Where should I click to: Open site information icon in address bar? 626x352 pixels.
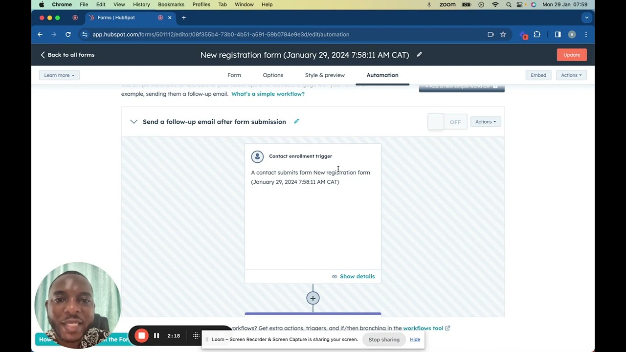click(85, 34)
